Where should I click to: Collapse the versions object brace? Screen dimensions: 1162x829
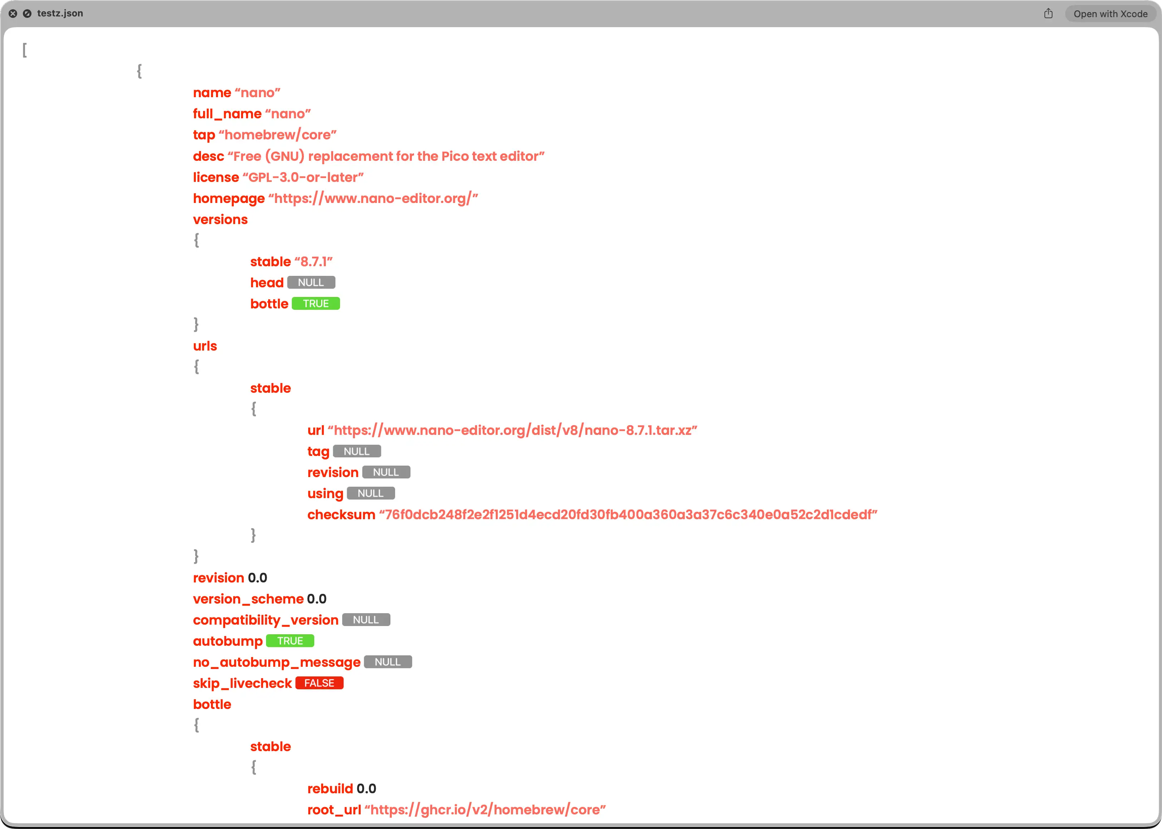pos(196,240)
